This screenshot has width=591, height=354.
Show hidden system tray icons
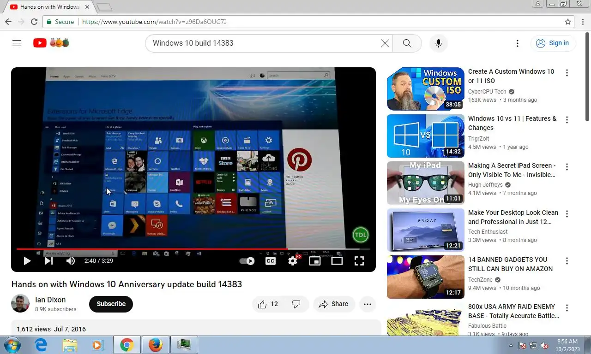(x=511, y=345)
